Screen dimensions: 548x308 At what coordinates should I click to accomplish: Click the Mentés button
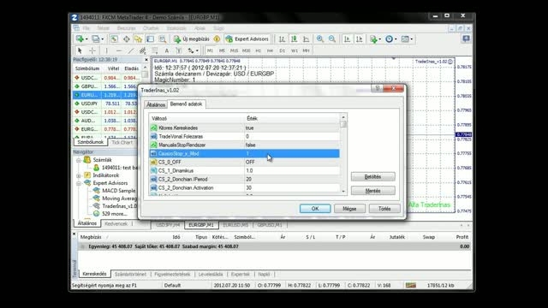tap(373, 191)
